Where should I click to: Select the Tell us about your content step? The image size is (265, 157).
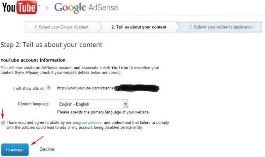[x=139, y=27]
